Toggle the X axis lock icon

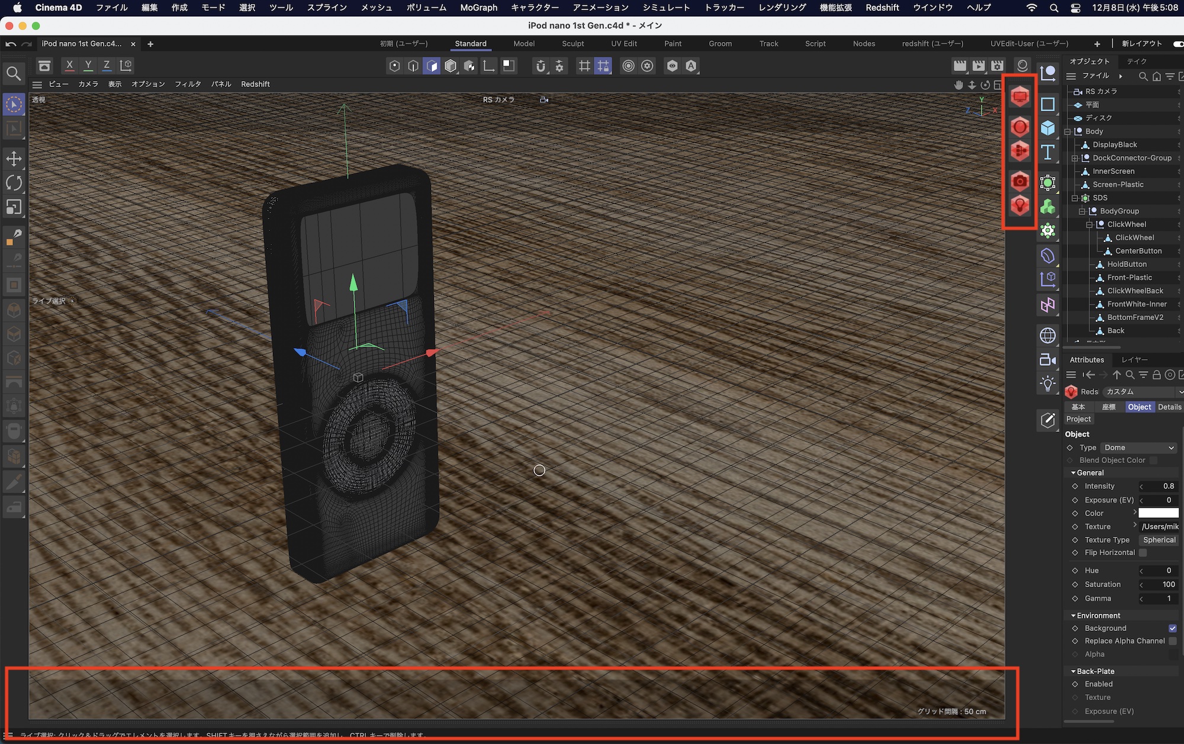tap(69, 66)
